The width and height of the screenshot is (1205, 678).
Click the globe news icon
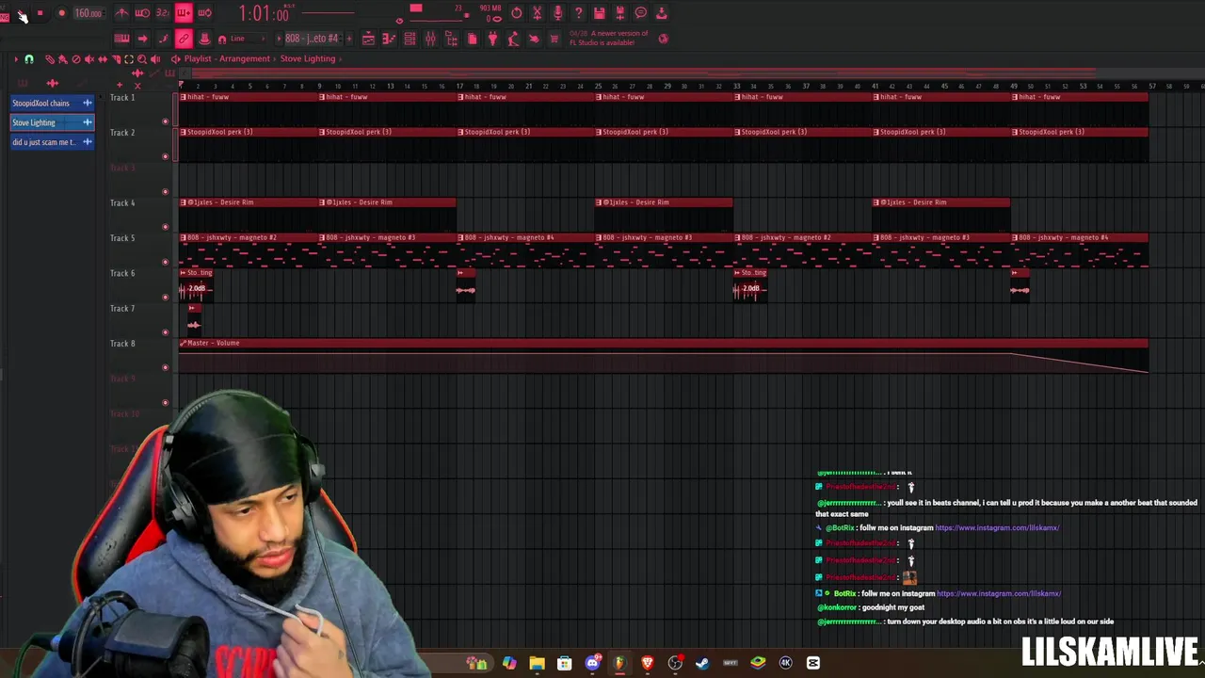coord(663,39)
